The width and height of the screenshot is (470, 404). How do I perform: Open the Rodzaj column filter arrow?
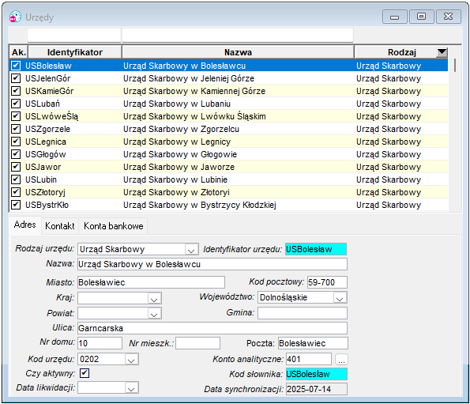(x=442, y=52)
